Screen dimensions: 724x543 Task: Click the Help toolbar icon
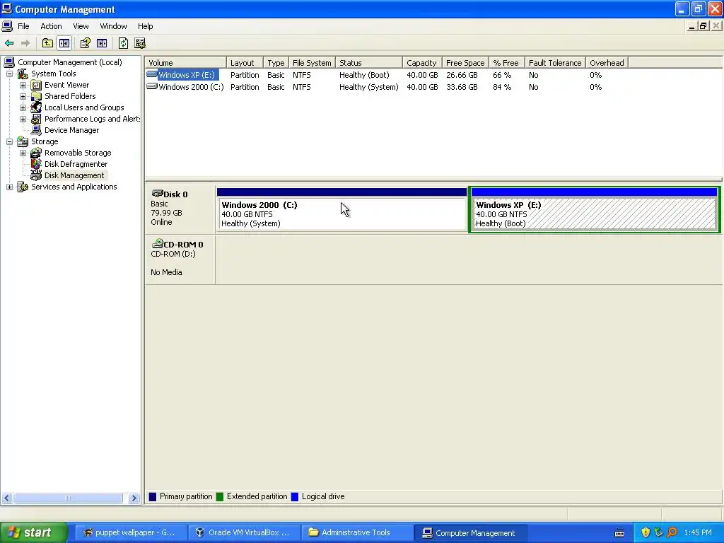coord(85,43)
